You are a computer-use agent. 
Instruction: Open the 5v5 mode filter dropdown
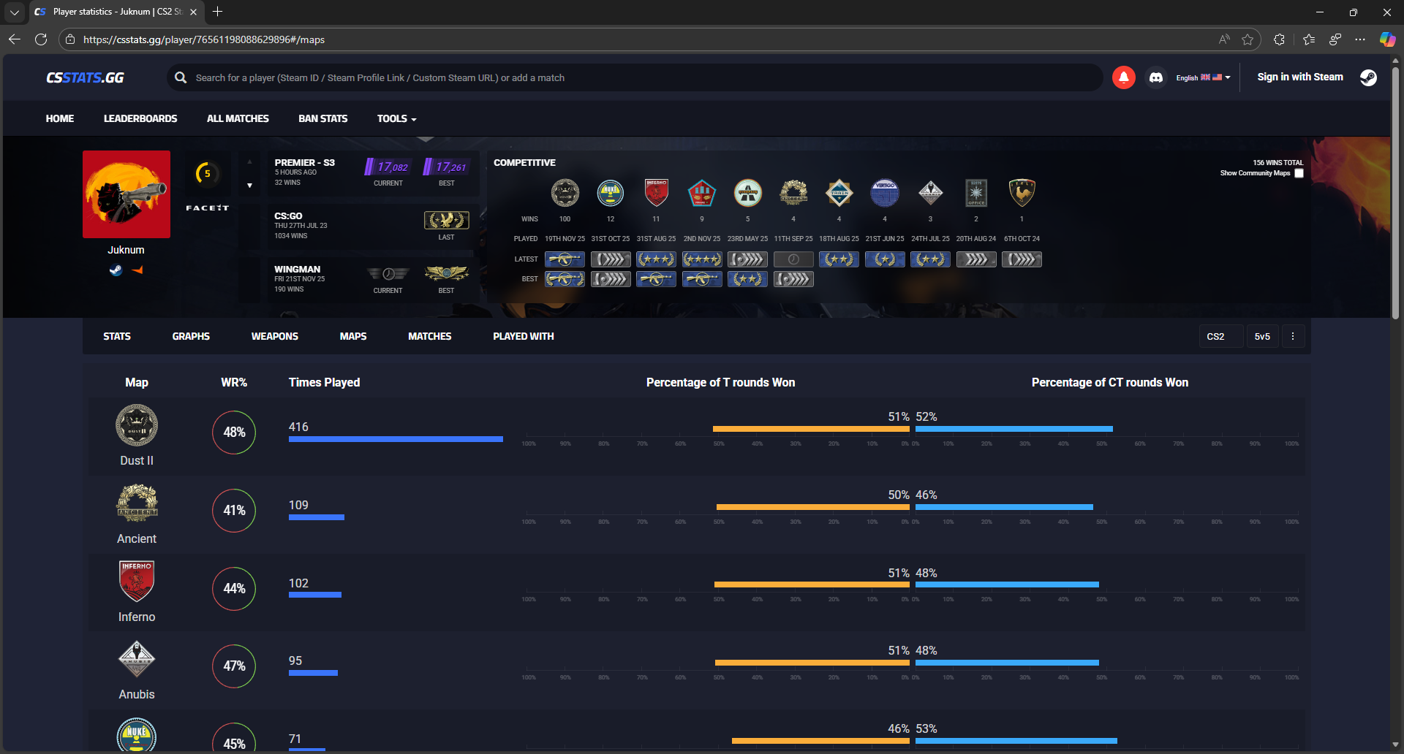(1263, 337)
